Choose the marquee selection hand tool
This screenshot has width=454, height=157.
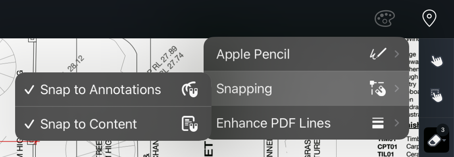tap(437, 96)
